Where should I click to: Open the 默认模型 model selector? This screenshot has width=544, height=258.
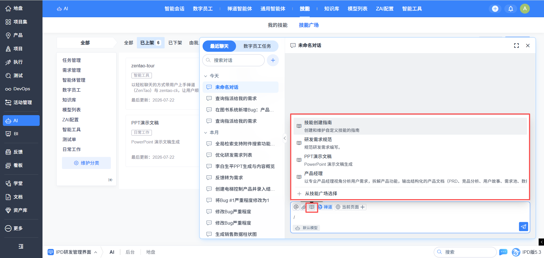click(x=307, y=228)
